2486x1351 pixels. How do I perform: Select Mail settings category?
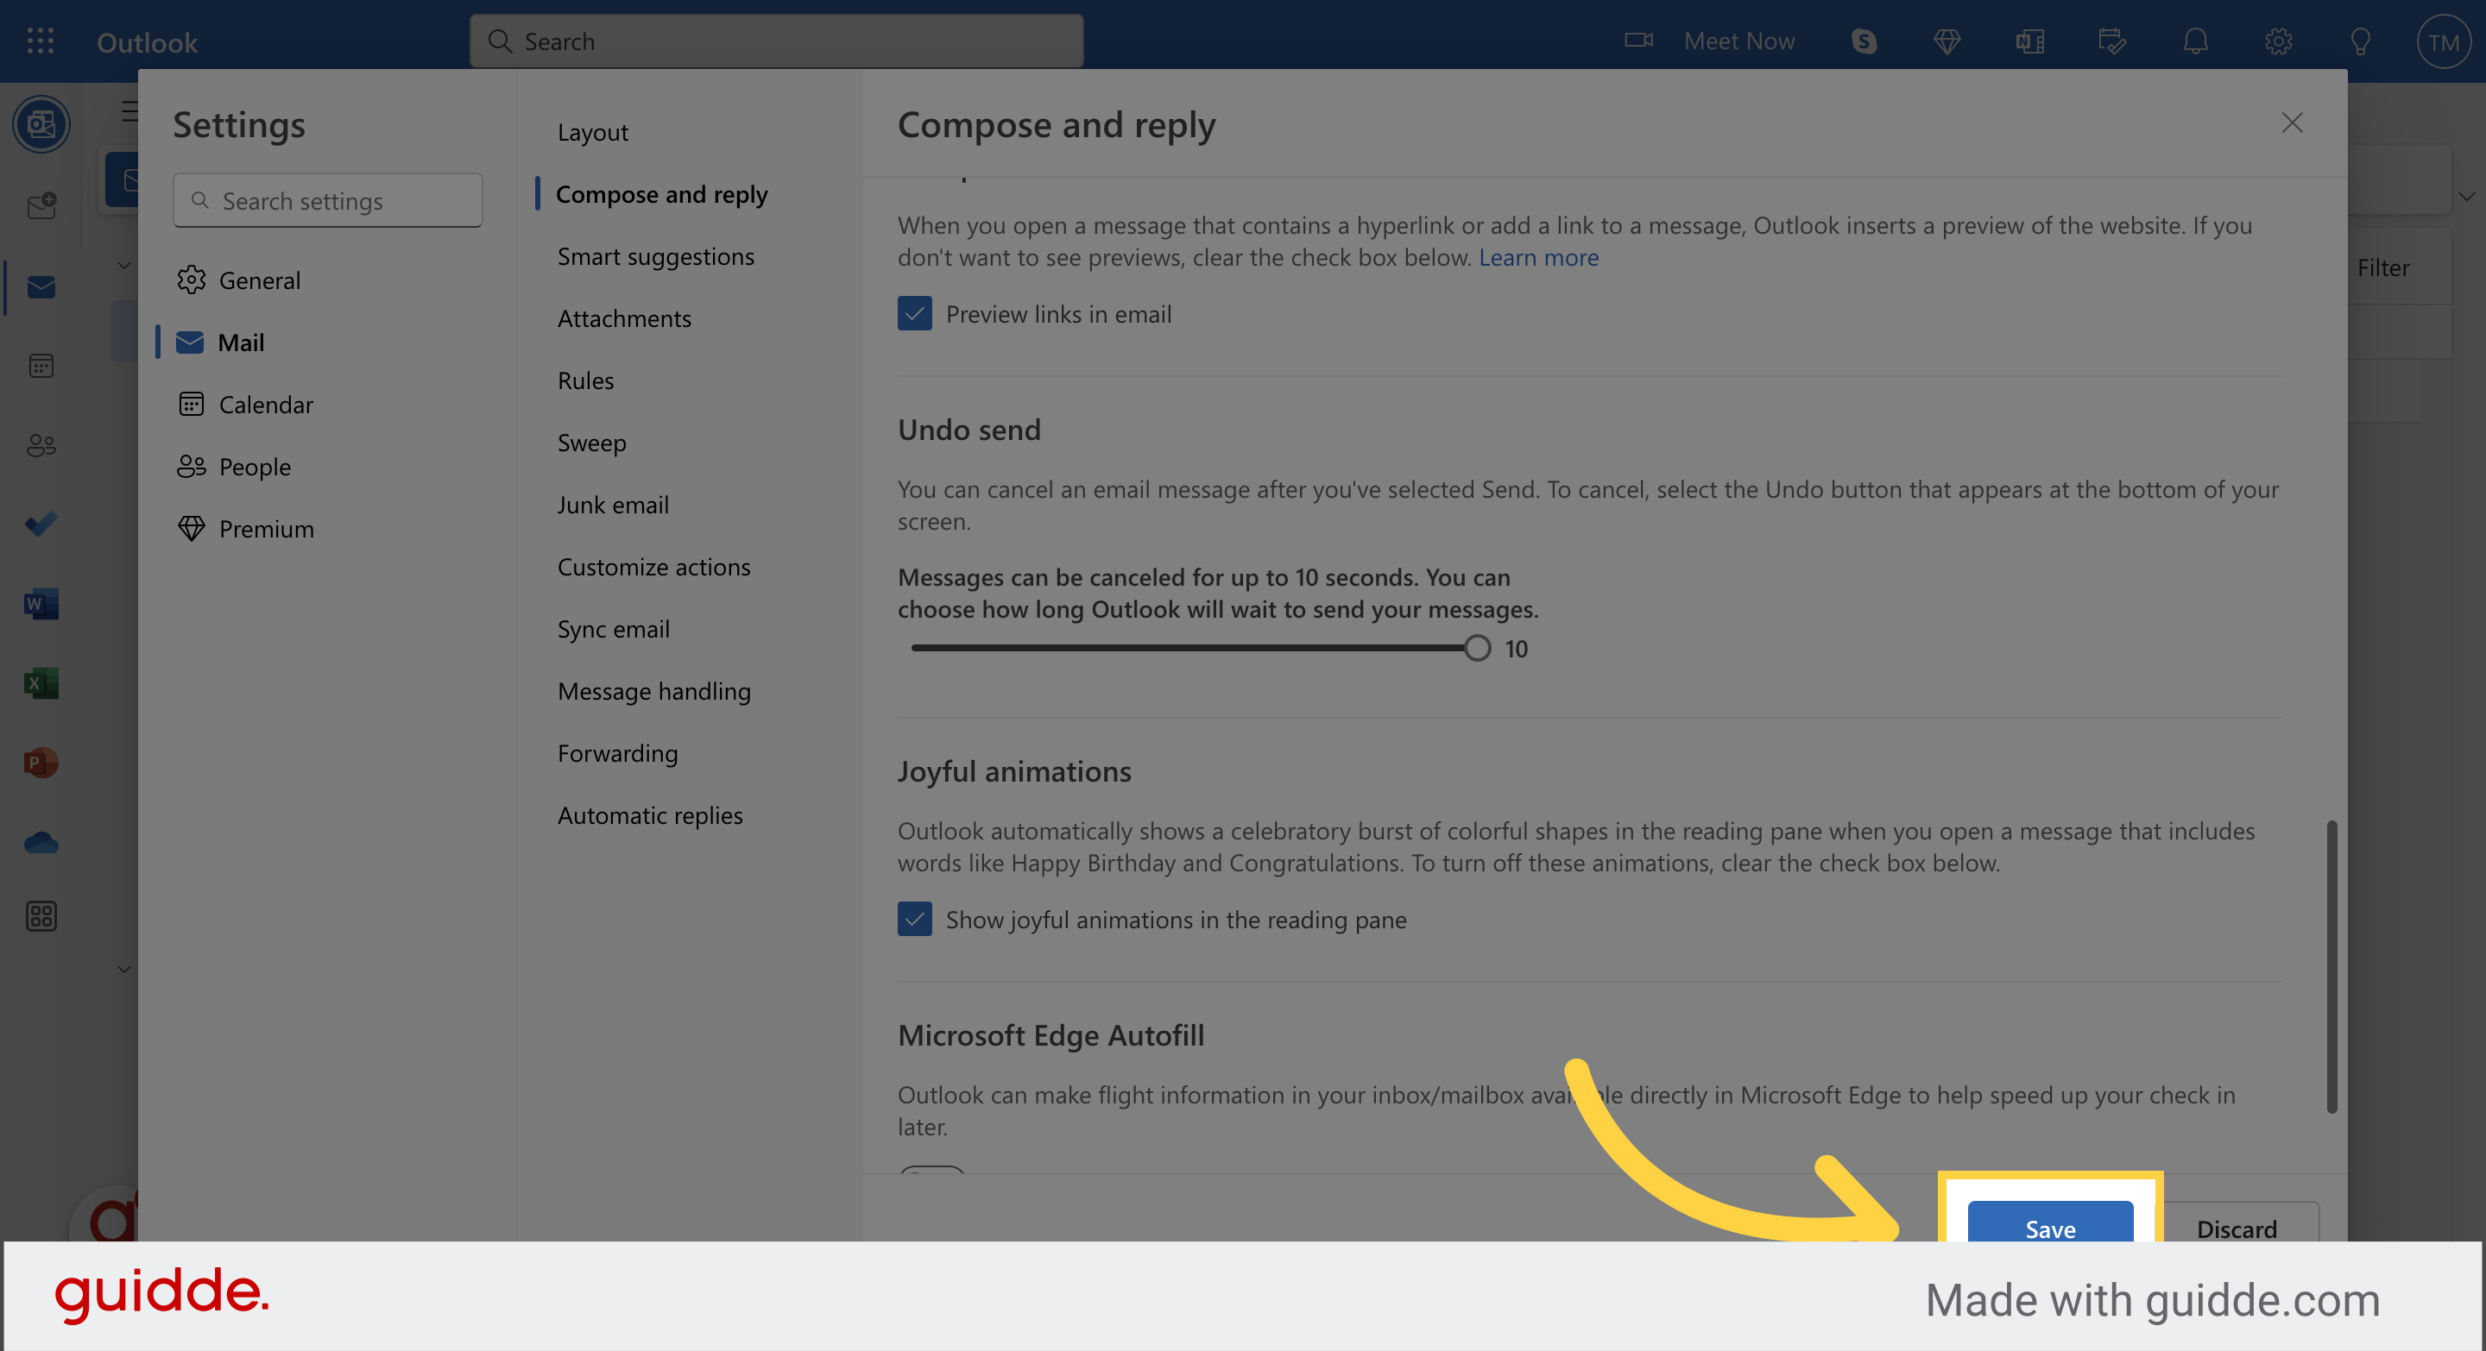click(328, 342)
